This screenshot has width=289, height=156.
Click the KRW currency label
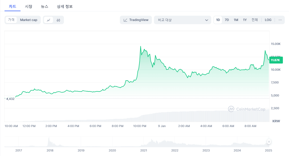276,121
